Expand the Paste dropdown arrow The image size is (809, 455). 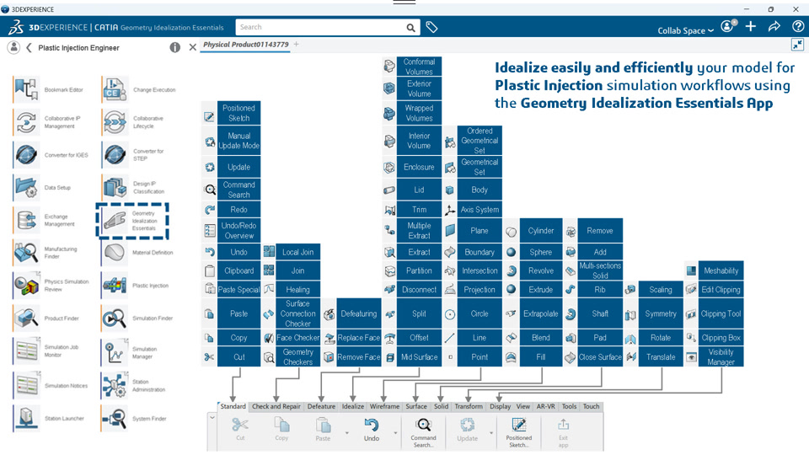(x=346, y=433)
